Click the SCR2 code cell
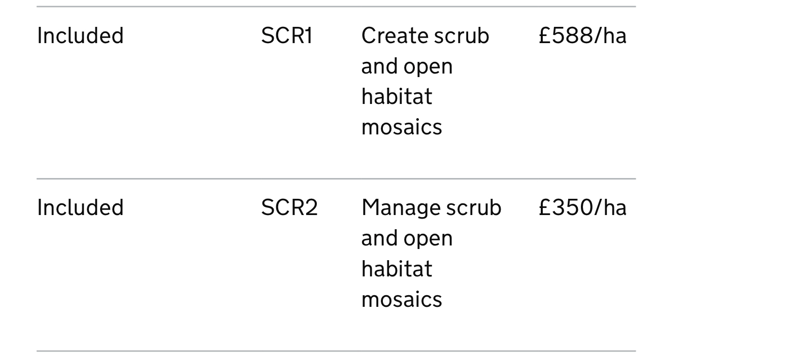 (x=289, y=208)
